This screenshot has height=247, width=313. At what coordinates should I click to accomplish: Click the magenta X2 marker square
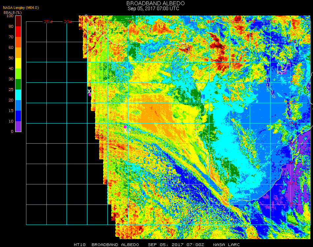click(x=125, y=127)
